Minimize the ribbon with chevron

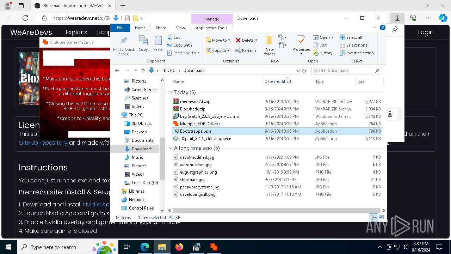tap(375, 28)
